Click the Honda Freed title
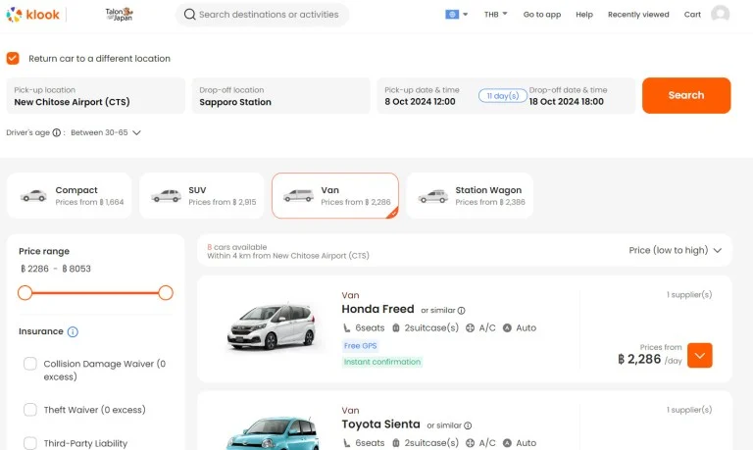753x450 pixels. tap(377, 309)
